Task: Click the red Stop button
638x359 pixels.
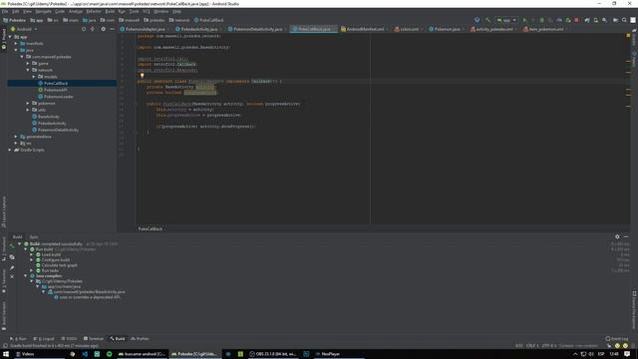Action: [x=576, y=20]
